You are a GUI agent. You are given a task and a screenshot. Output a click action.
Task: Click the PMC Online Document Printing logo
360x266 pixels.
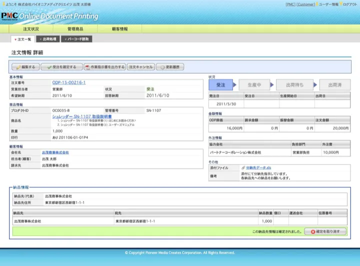point(49,16)
